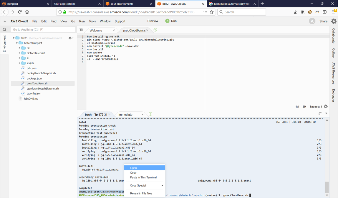Open Firefox hamburger menu
This screenshot has height=198, width=338.
point(334,12)
